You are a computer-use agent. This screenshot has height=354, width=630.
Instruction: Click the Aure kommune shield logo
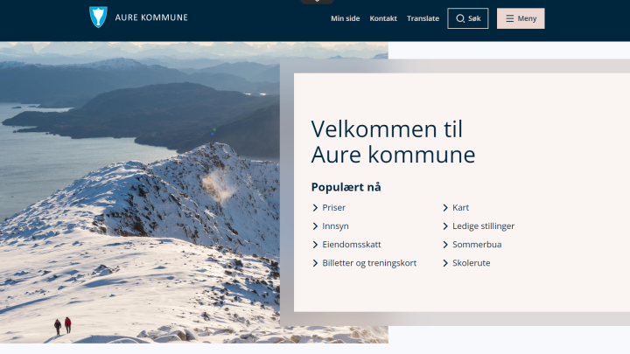98,17
